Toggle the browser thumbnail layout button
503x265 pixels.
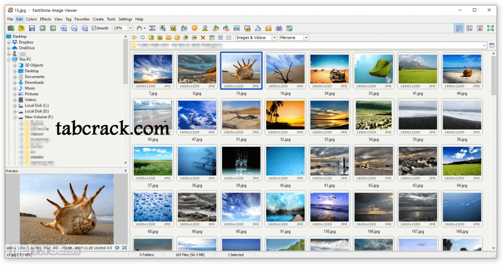tap(459, 28)
